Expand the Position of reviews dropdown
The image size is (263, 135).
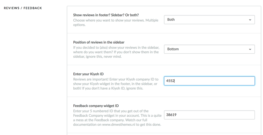209,49
